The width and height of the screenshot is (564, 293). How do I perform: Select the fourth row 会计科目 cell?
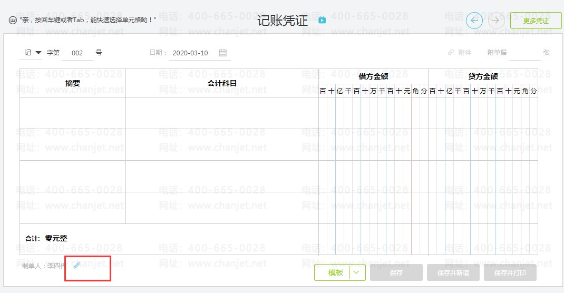point(222,208)
